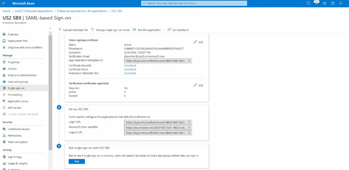
Task: Open the ellipsis menu next to page title
Action: coord(78,18)
